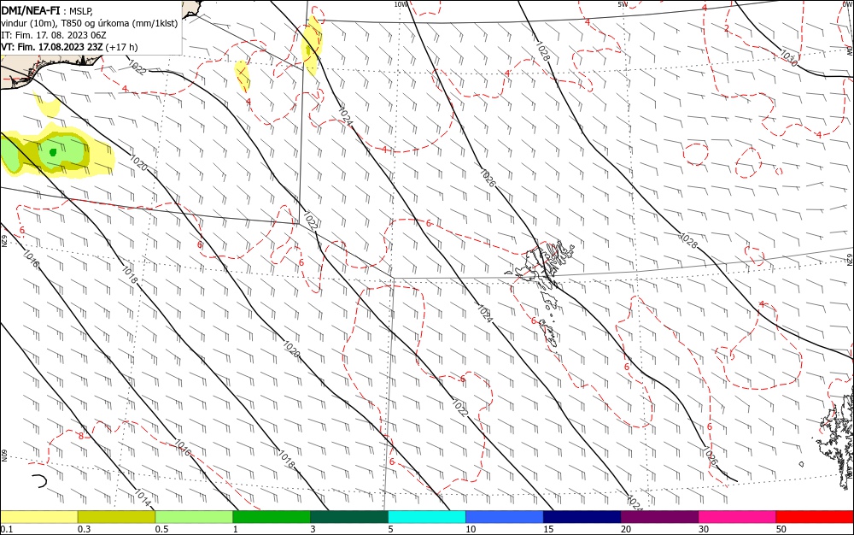Image resolution: width=854 pixels, height=535 pixels.
Task: Click the legend value 15
Action: tap(548, 529)
